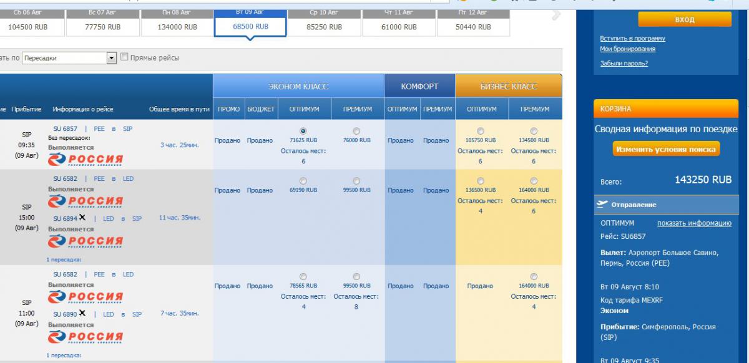The height and width of the screenshot is (363, 749).
Task: Select the Пт 12 Авг 50440 RUB tab
Action: click(473, 22)
